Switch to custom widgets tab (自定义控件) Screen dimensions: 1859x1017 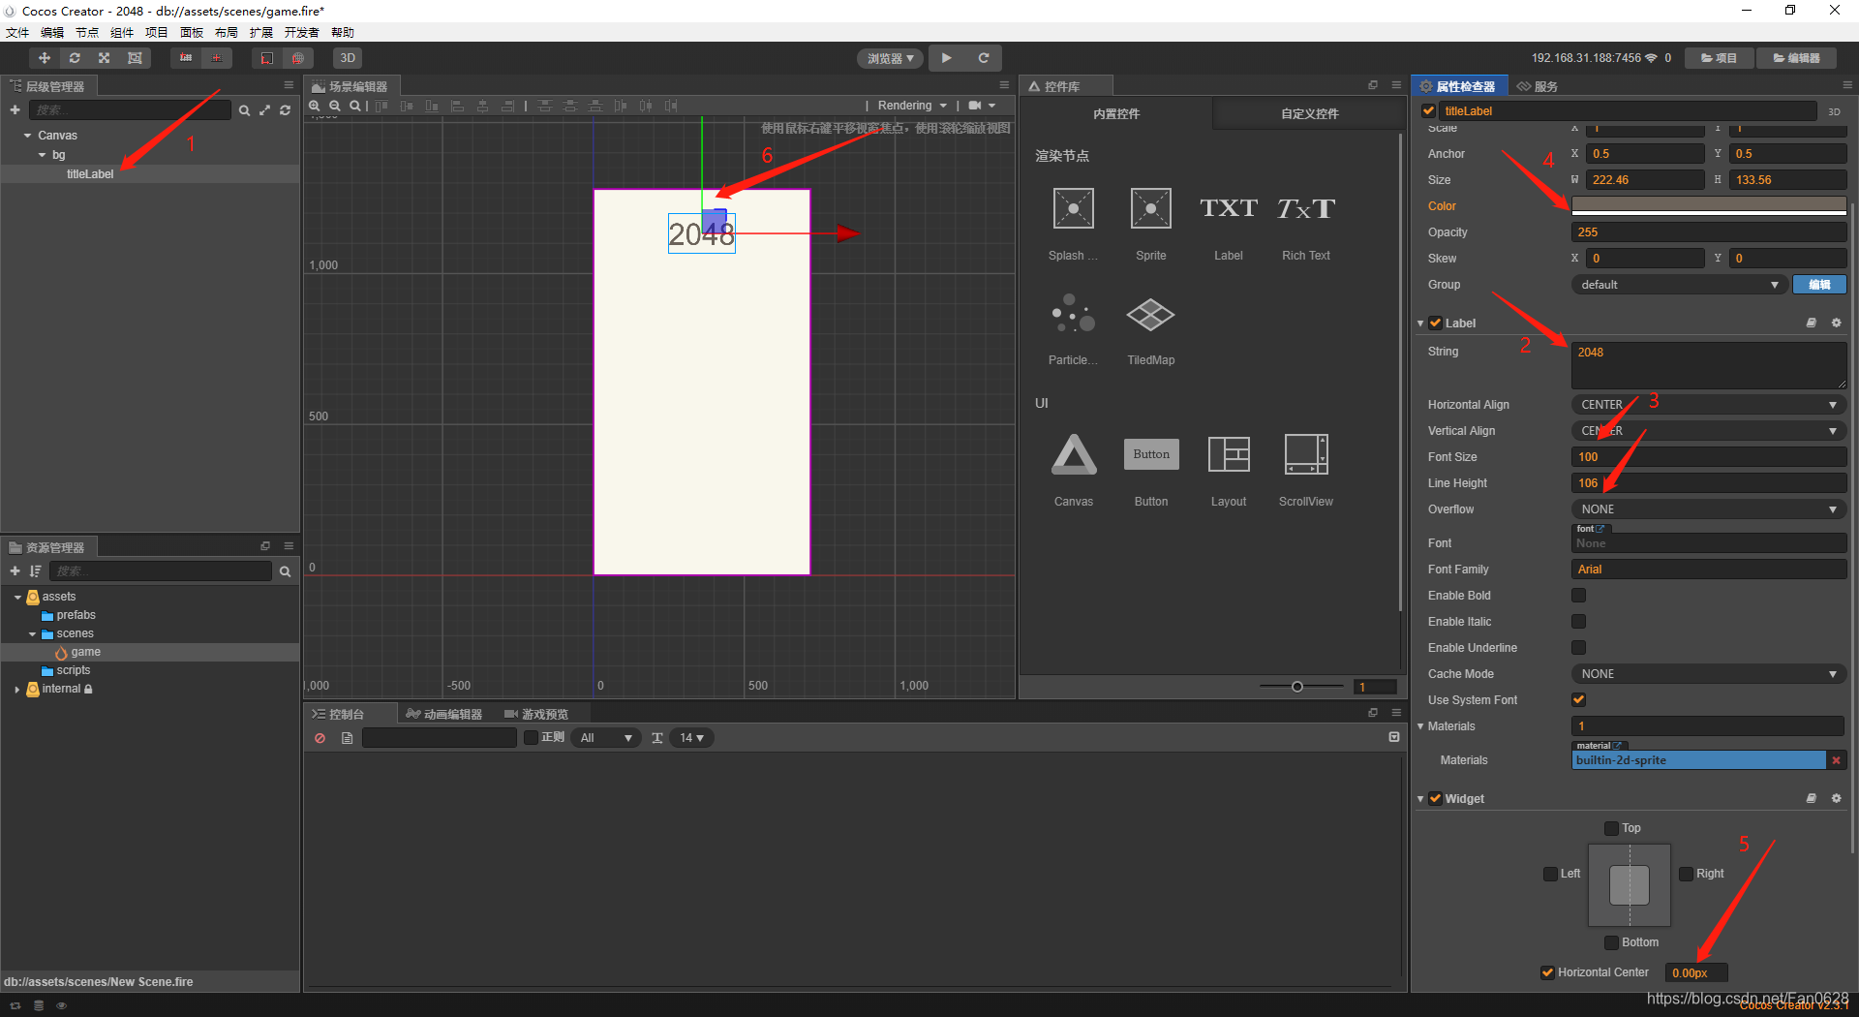pos(1309,113)
